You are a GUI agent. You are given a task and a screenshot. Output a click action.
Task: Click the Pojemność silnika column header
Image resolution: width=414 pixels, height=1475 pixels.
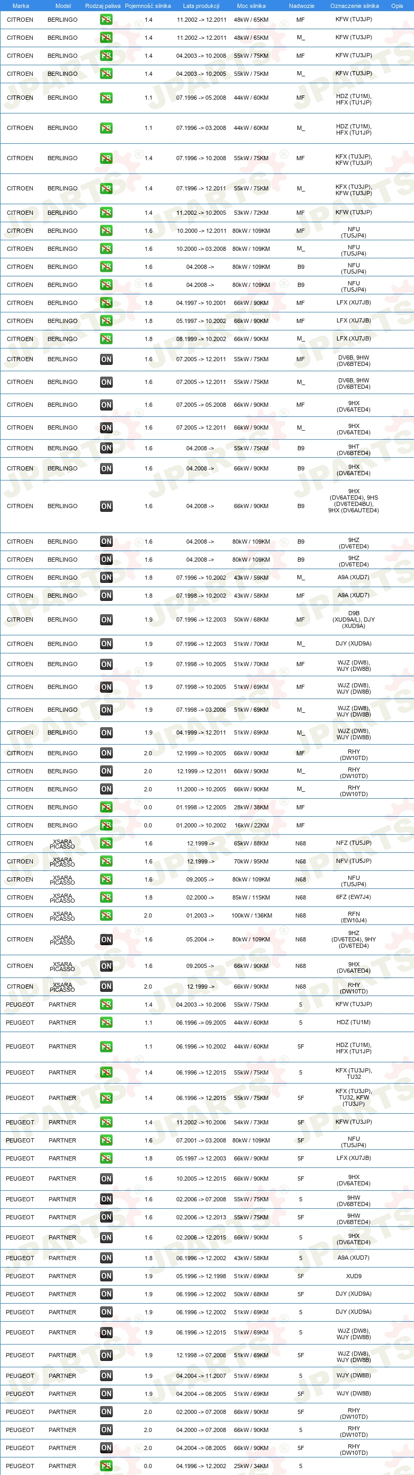tap(148, 6)
